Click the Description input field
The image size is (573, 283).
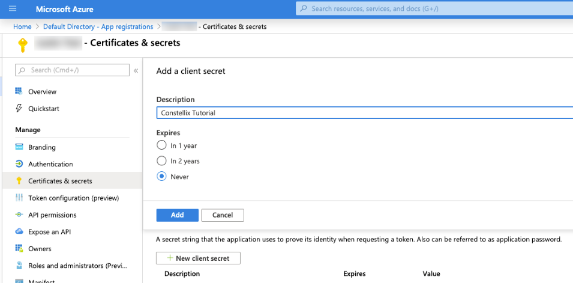pos(365,113)
